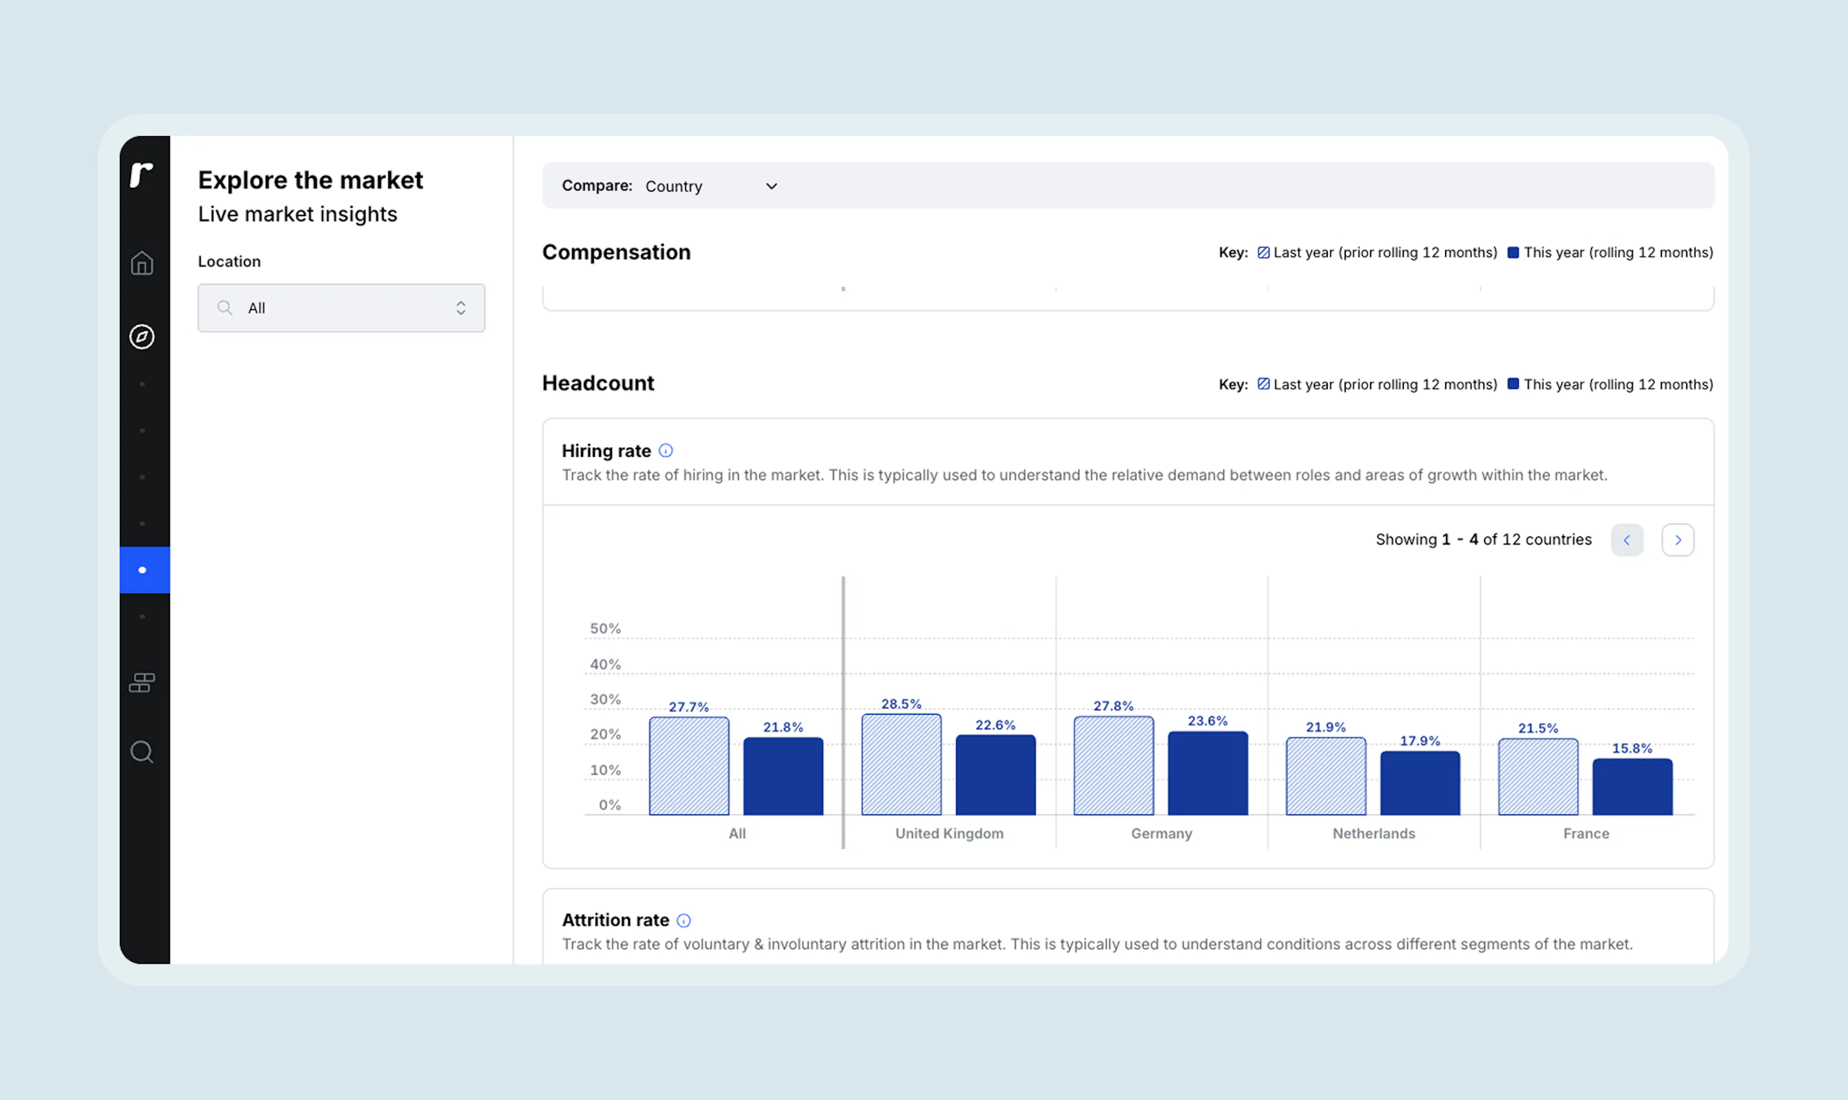
Task: Click the Compensation key's Last year swatch
Action: click(1264, 253)
